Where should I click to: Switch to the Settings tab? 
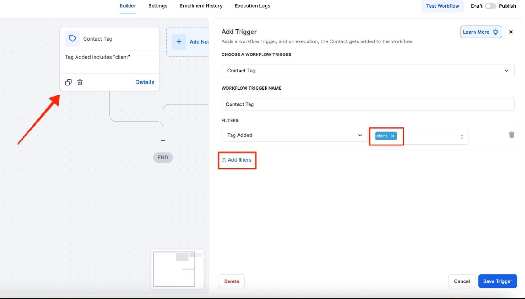click(158, 6)
